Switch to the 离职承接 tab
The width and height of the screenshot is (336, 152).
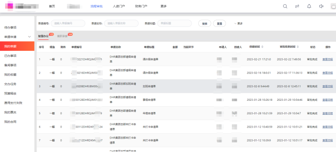pos(62,36)
